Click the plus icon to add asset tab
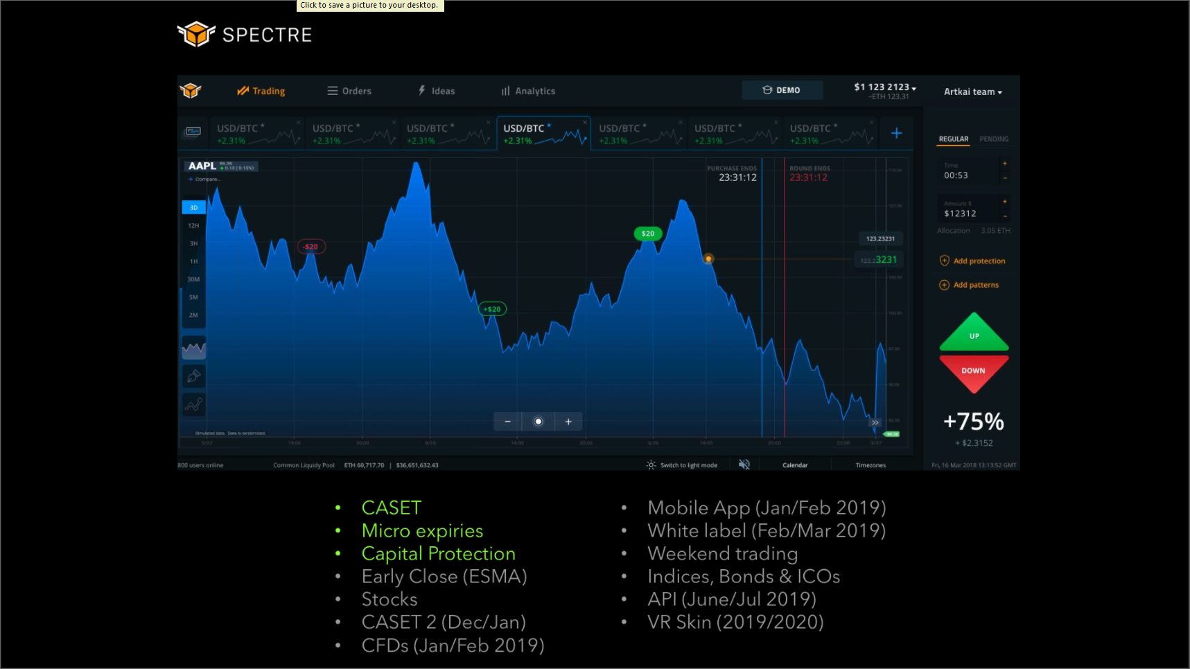This screenshot has width=1190, height=669. coord(896,133)
